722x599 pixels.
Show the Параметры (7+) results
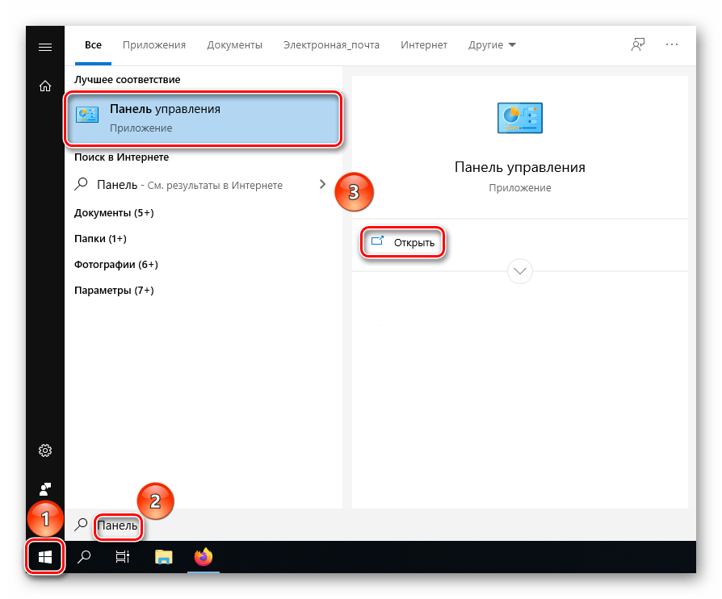[x=114, y=290]
